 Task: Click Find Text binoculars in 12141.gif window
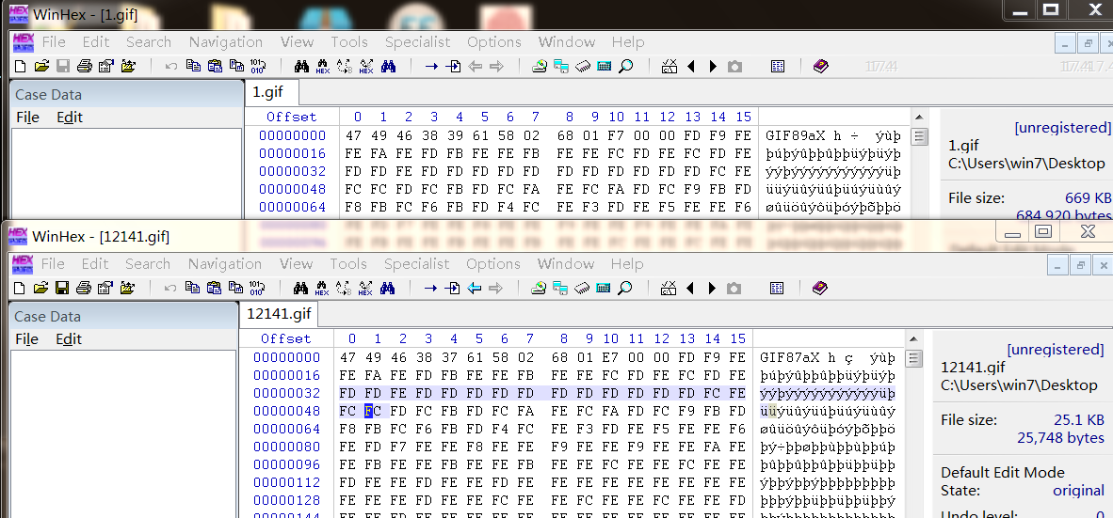tap(301, 288)
